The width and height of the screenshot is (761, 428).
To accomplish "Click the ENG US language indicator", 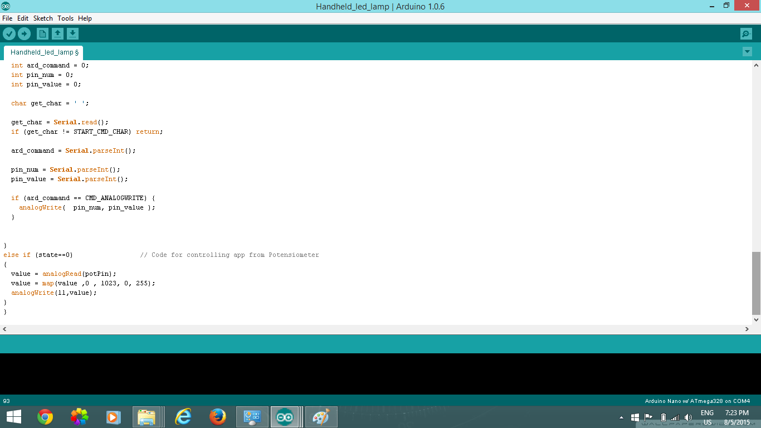I will (707, 417).
